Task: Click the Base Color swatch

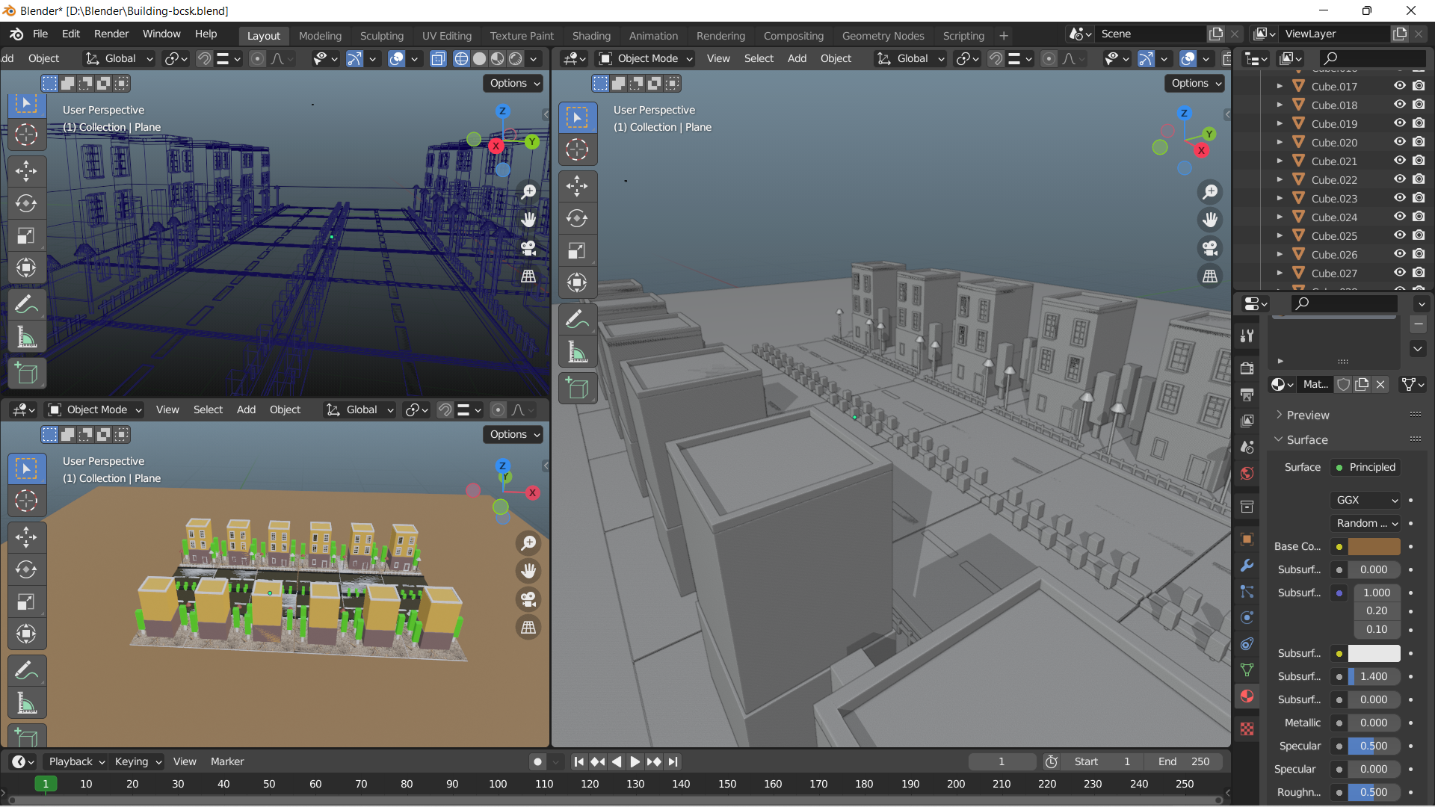Action: click(x=1374, y=546)
